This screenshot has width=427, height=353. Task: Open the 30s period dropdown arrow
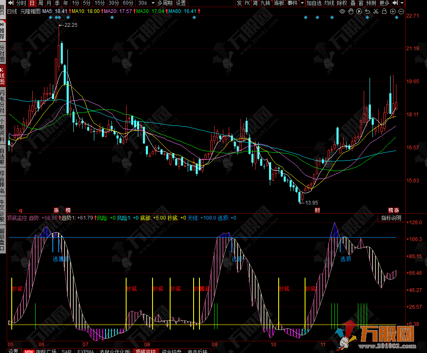pos(153,3)
